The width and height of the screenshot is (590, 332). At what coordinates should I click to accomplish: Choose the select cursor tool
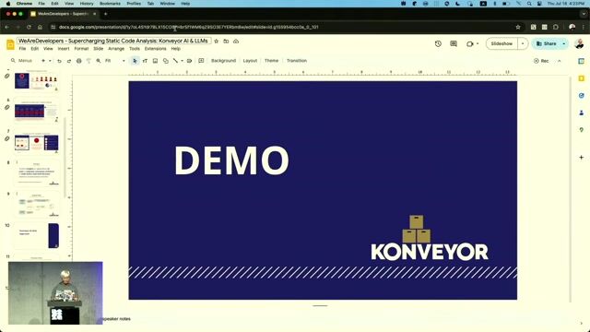click(135, 61)
